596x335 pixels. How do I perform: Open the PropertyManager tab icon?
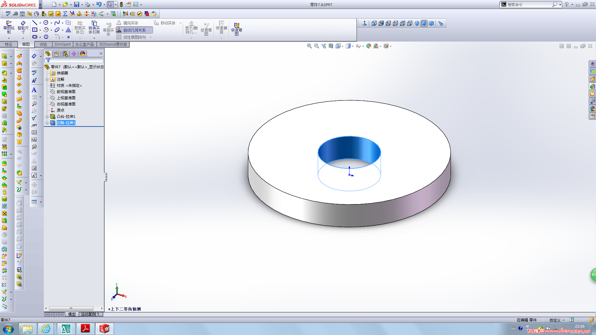pyautogui.click(x=56, y=54)
